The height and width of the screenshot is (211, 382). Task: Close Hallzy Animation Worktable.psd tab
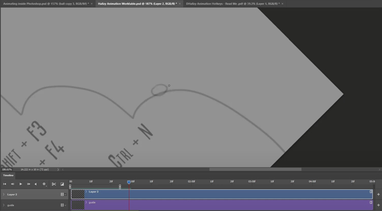(180, 4)
